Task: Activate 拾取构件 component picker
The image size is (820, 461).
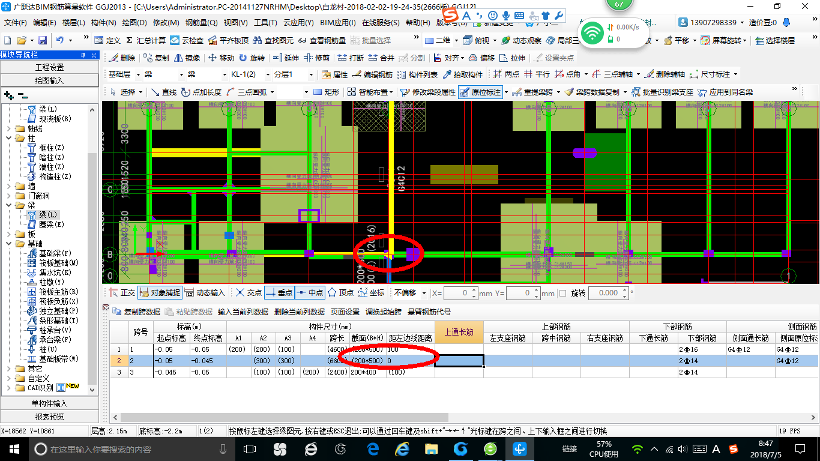Action: [x=463, y=74]
